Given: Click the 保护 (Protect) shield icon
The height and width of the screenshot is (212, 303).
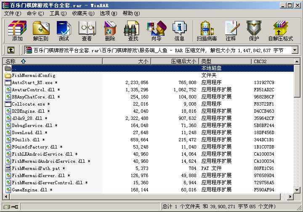Looking at the screenshot, I should tap(254, 31).
